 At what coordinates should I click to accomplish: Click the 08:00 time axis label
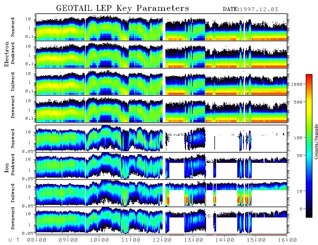(x=37, y=240)
